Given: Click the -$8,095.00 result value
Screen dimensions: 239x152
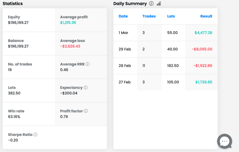Looking at the screenshot, I should [x=202, y=49].
